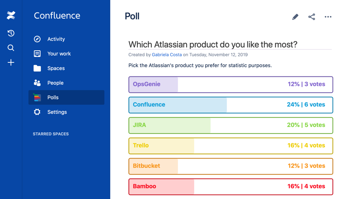This screenshot has height=199, width=350.
Task: Select Polls sidebar item
Action: coord(53,97)
